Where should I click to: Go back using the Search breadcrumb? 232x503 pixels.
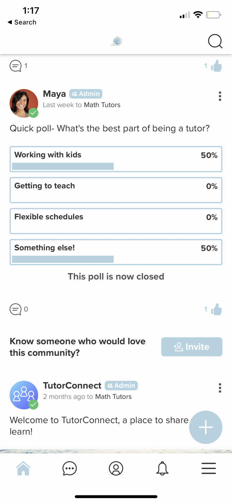22,22
